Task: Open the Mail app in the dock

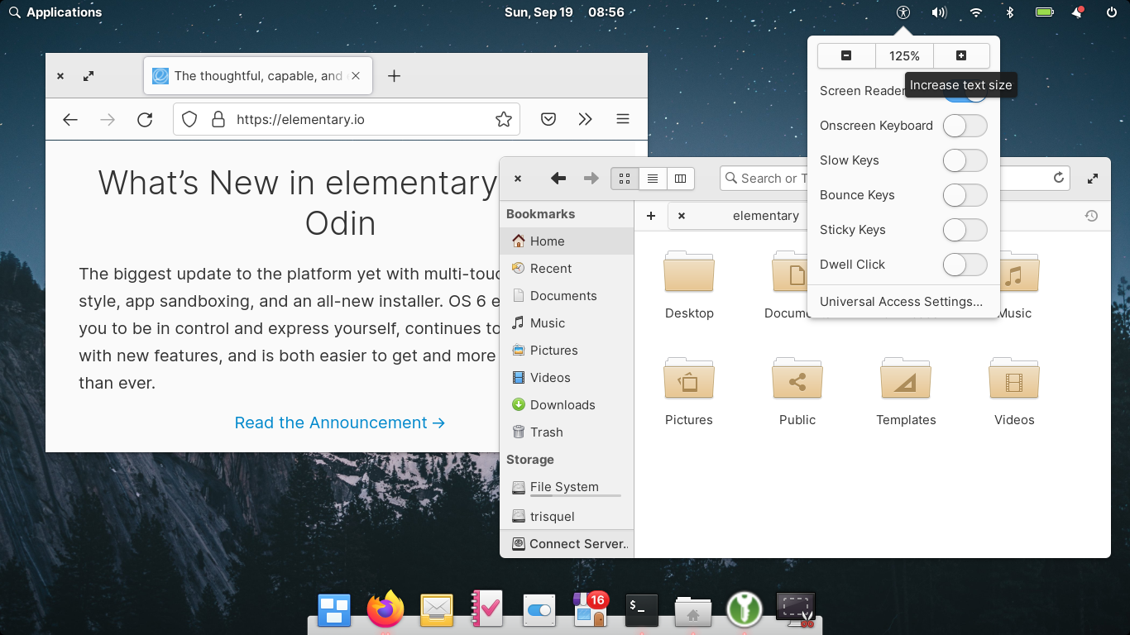Action: point(436,610)
